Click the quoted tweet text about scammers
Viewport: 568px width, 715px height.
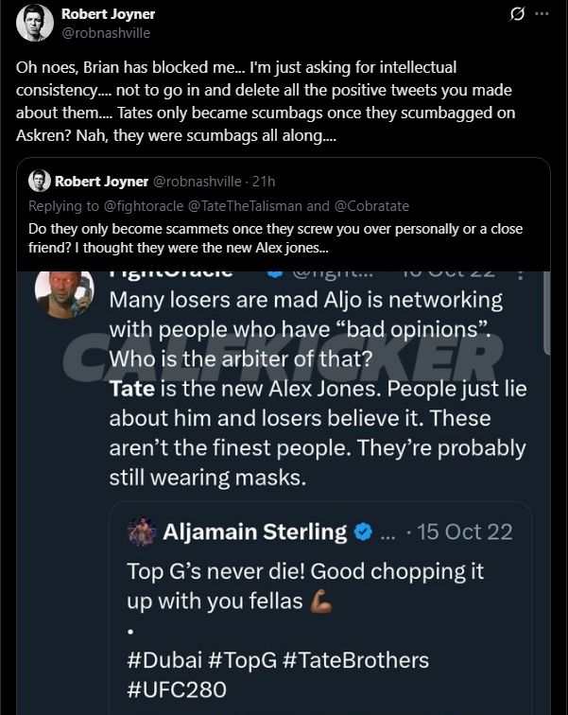(x=274, y=237)
